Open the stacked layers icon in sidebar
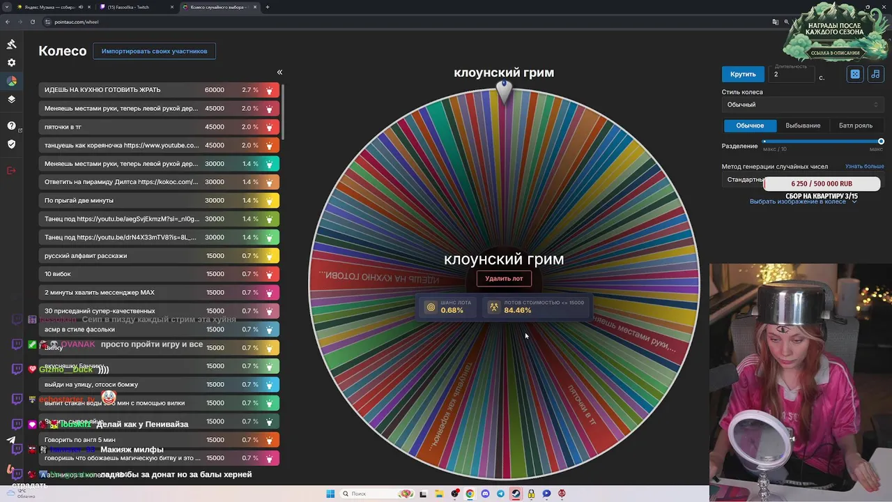This screenshot has width=892, height=502. 11,100
